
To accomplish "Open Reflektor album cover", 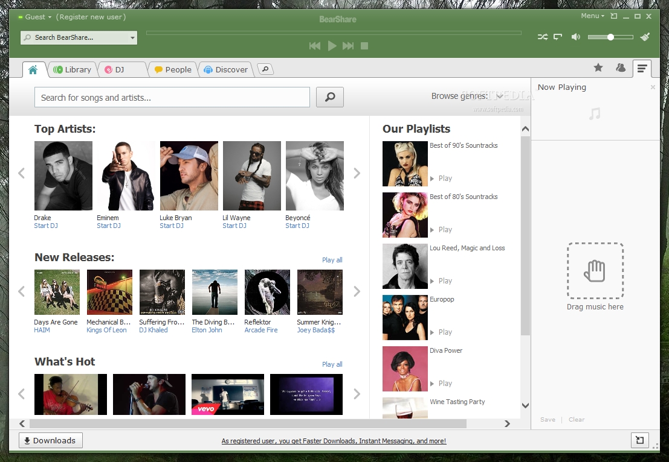I will 267,292.
